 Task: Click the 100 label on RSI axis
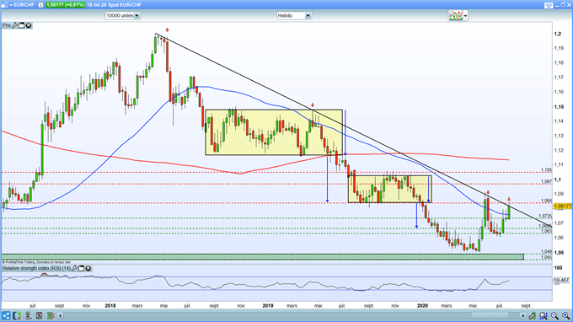[x=558, y=268]
